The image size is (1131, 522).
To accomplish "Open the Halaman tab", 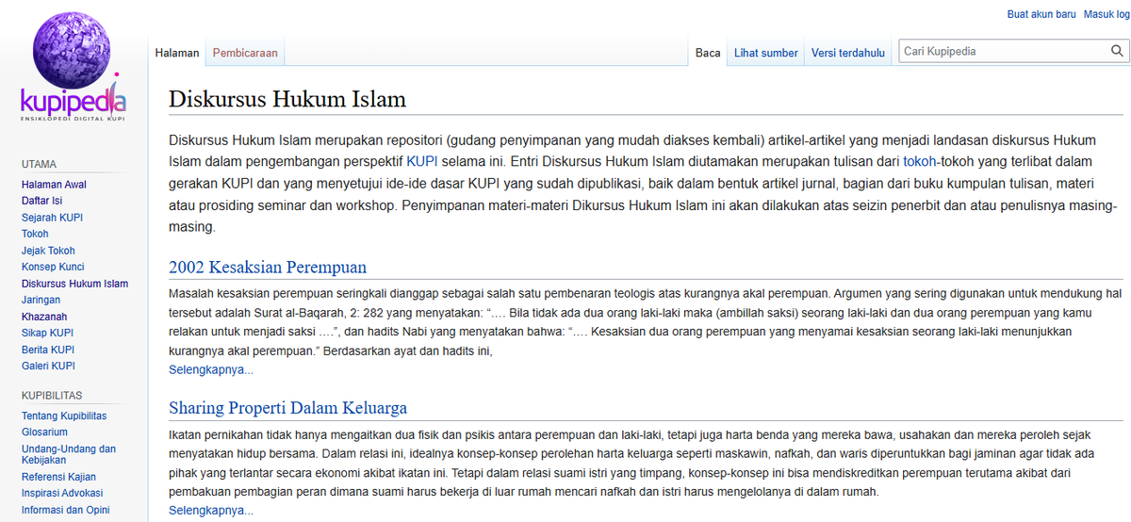I will coord(177,53).
